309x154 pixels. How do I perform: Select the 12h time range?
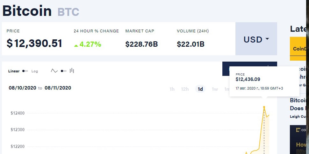185,89
